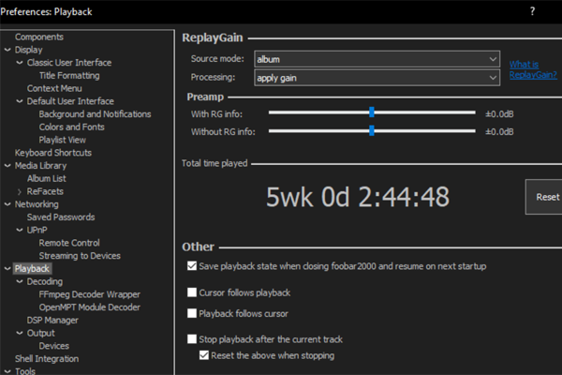Click the help question mark icon

click(x=532, y=11)
